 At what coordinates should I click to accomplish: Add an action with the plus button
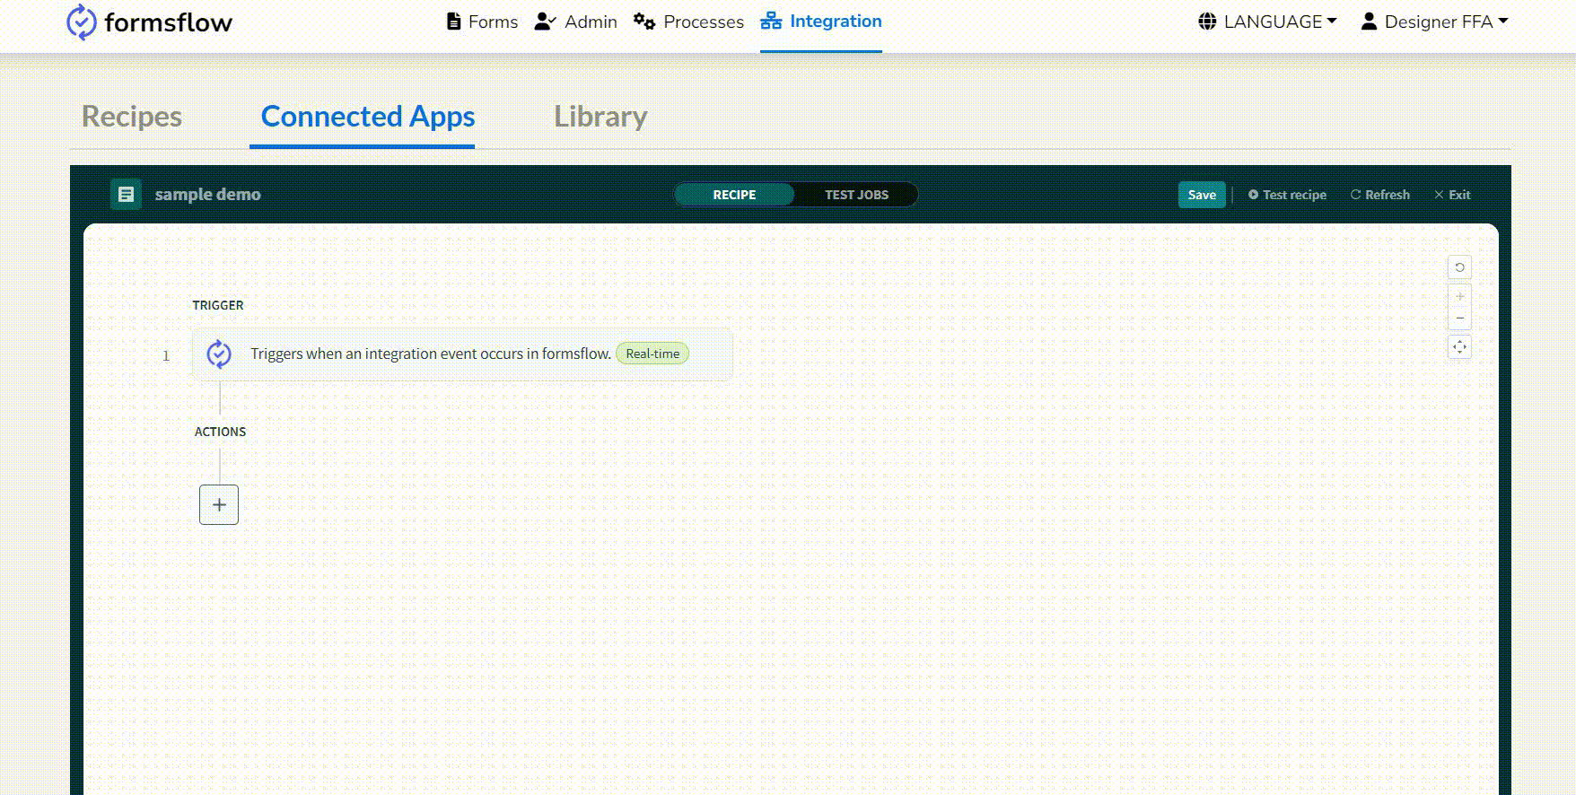coord(219,504)
